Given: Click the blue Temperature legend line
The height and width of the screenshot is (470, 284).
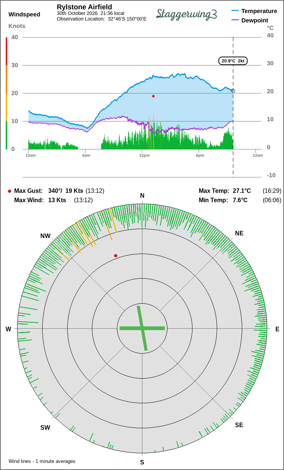Looking at the screenshot, I should tap(235, 11).
